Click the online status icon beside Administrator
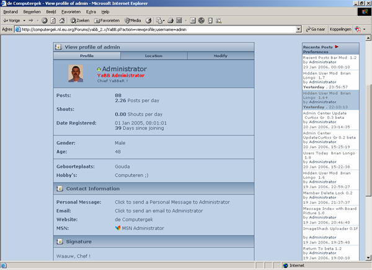The height and width of the screenshot is (270, 372). point(99,69)
